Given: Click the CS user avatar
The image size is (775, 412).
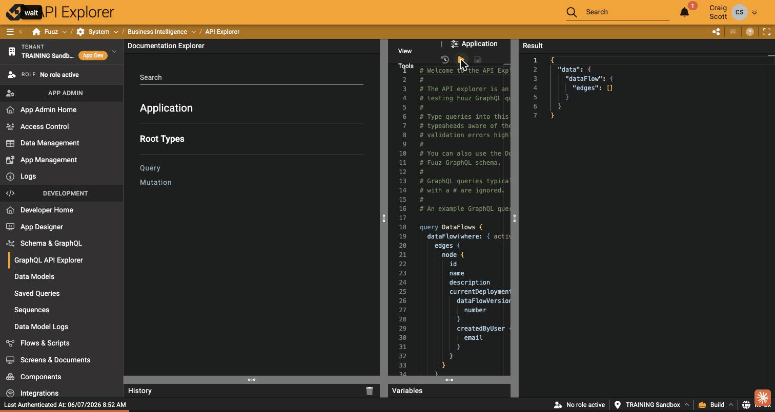Looking at the screenshot, I should coord(739,12).
